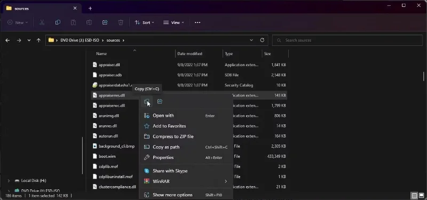
Task: Expand the WinRAR submenu arrow
Action: click(x=225, y=181)
